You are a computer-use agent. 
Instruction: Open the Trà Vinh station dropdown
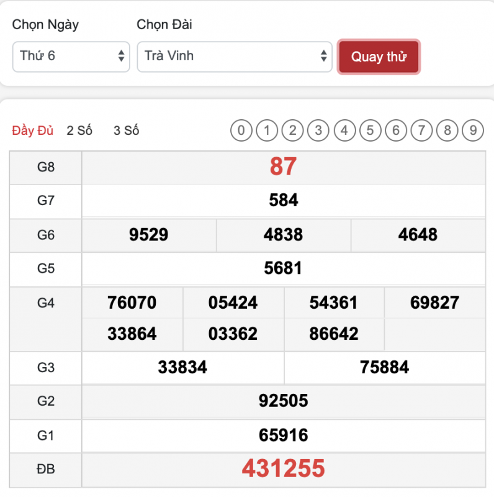coord(235,57)
